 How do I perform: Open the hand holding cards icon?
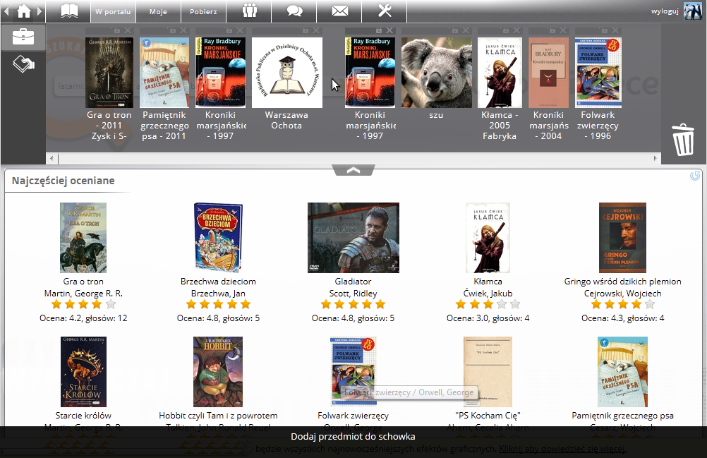click(x=23, y=64)
